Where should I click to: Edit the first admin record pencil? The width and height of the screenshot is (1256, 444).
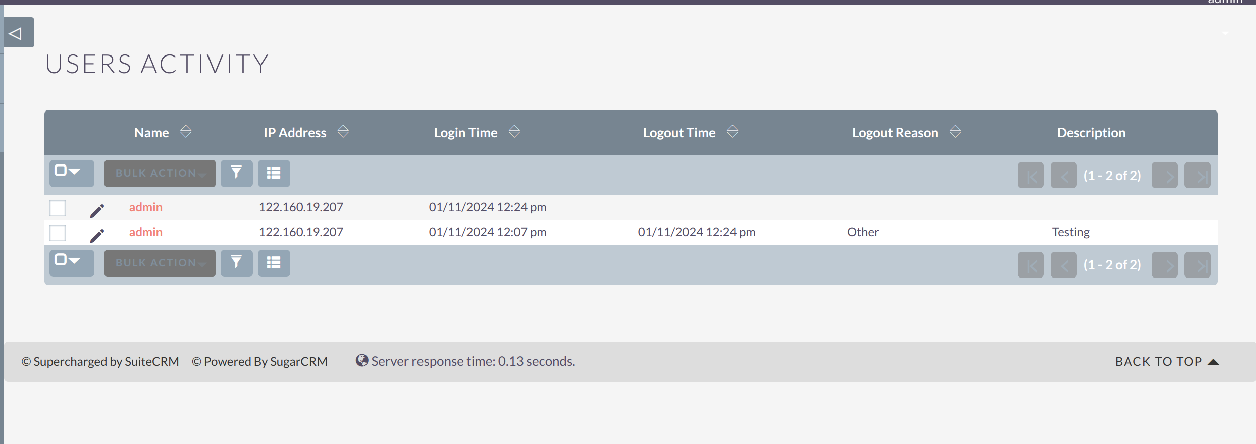97,210
